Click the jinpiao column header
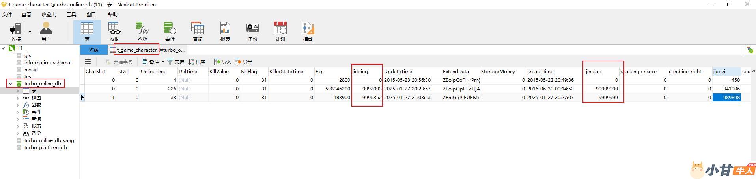756x179 pixels. (594, 72)
